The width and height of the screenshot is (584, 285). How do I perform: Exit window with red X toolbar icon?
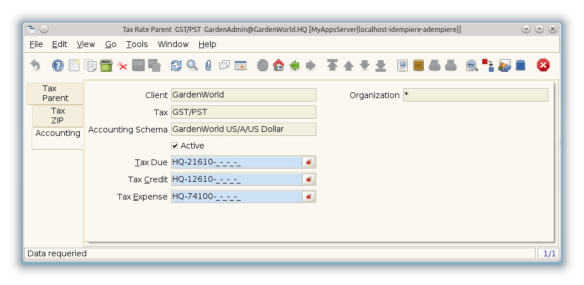(x=543, y=65)
